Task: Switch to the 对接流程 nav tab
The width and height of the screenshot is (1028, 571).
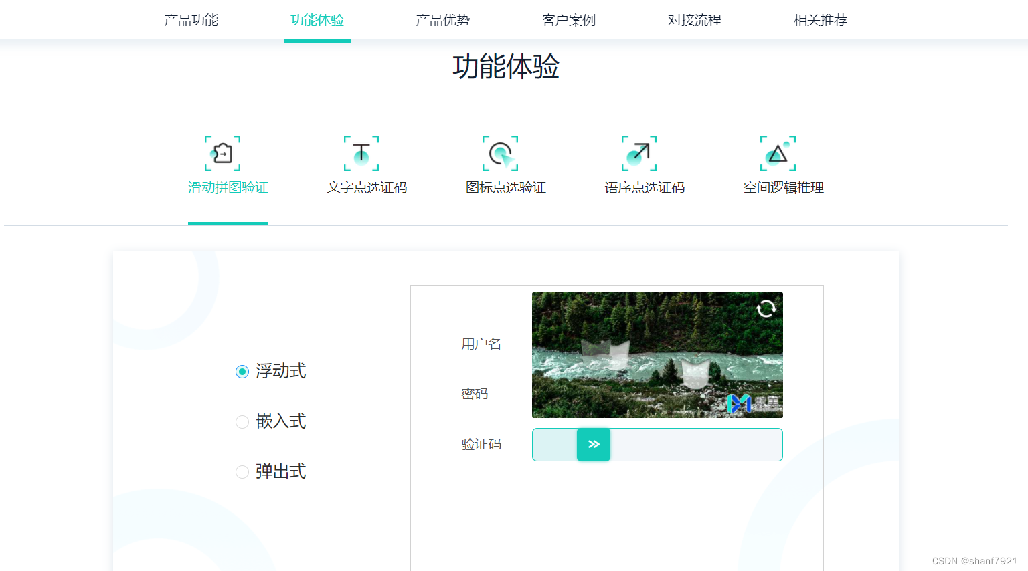Action: (x=695, y=20)
